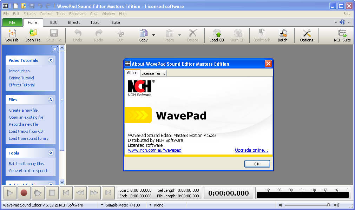
Task: Open the License Terms tab
Action: [153, 73]
